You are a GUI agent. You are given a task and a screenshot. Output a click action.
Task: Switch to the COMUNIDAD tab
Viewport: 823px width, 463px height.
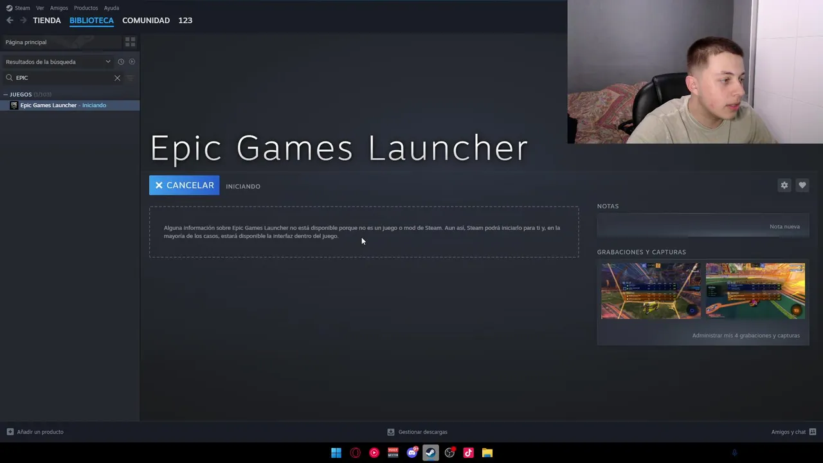click(x=146, y=21)
